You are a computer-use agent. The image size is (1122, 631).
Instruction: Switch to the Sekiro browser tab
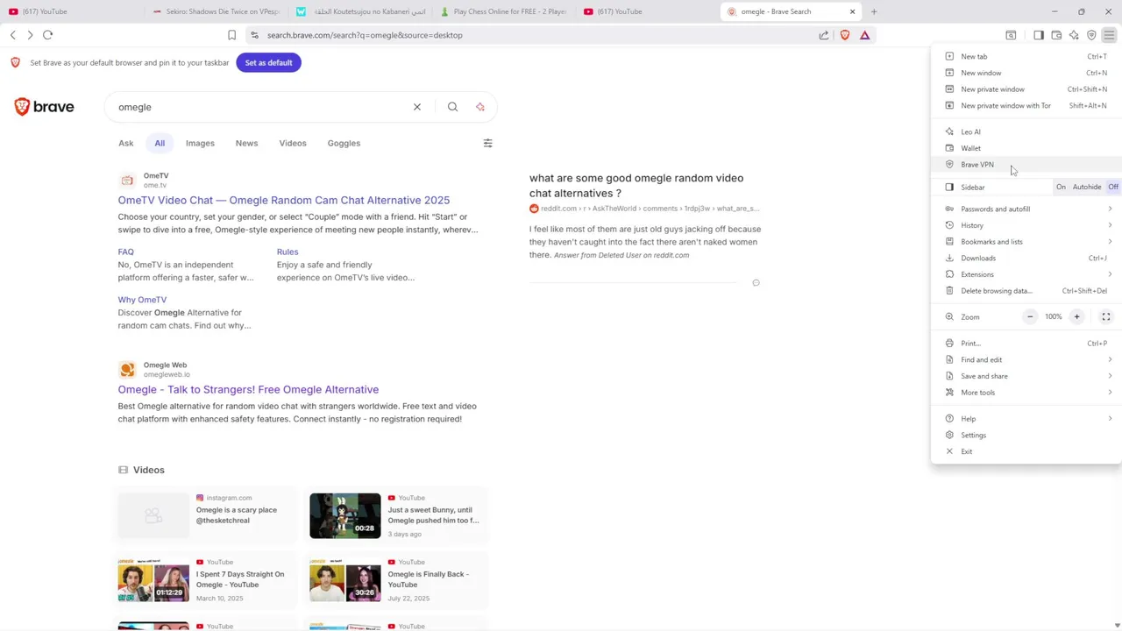(x=216, y=11)
